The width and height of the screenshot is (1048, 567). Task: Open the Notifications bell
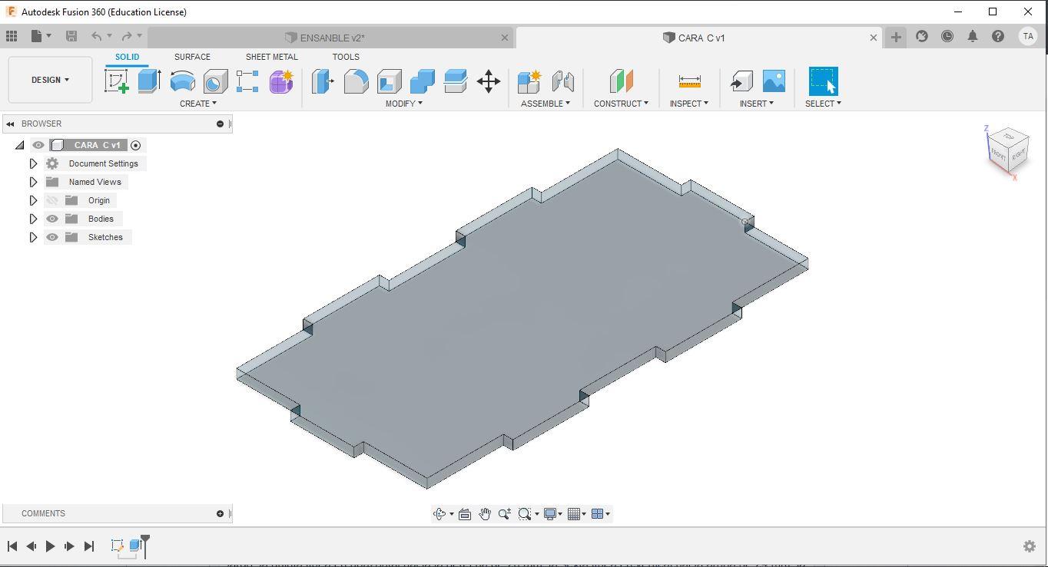(973, 36)
